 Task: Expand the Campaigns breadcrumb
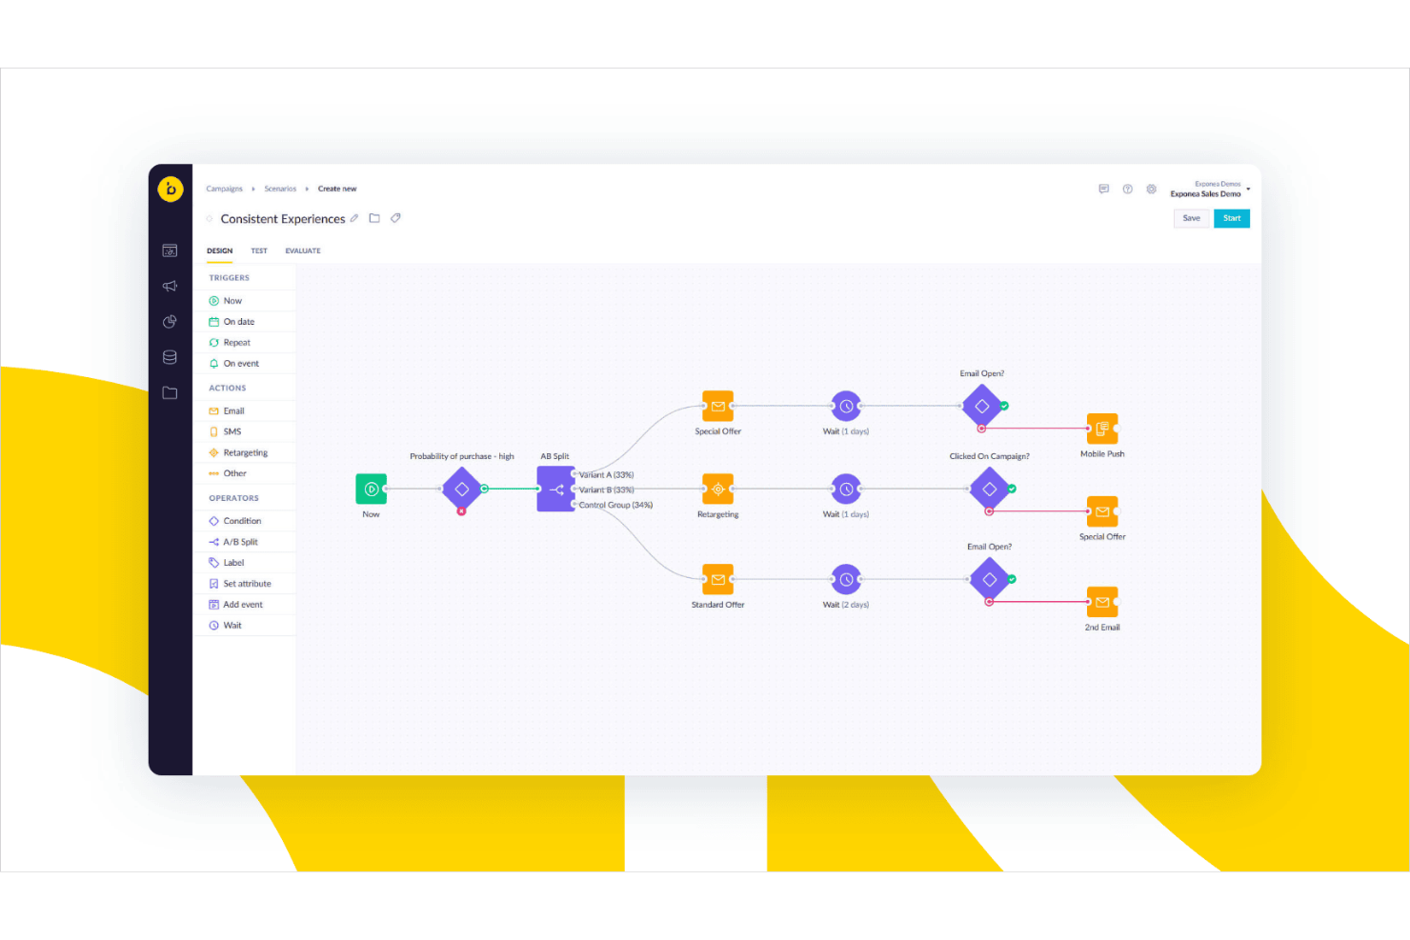tap(224, 188)
